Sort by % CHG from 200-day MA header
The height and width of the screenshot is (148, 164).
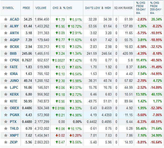[156, 8]
